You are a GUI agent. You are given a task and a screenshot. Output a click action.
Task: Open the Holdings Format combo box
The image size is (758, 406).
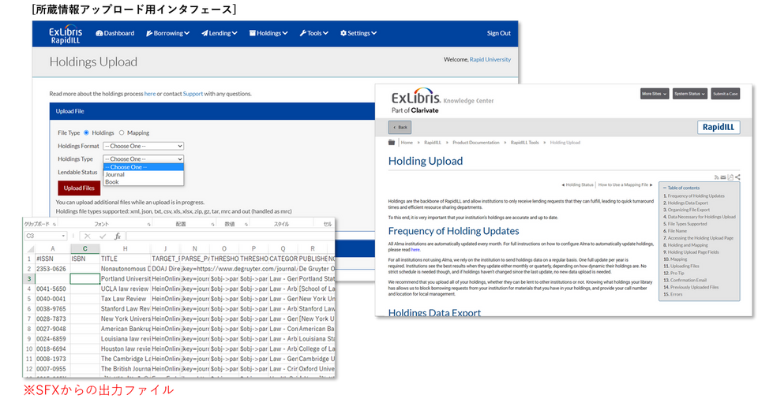pyautogui.click(x=143, y=146)
